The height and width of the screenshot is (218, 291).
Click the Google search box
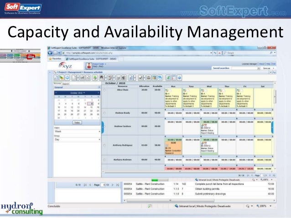[x=246, y=53]
